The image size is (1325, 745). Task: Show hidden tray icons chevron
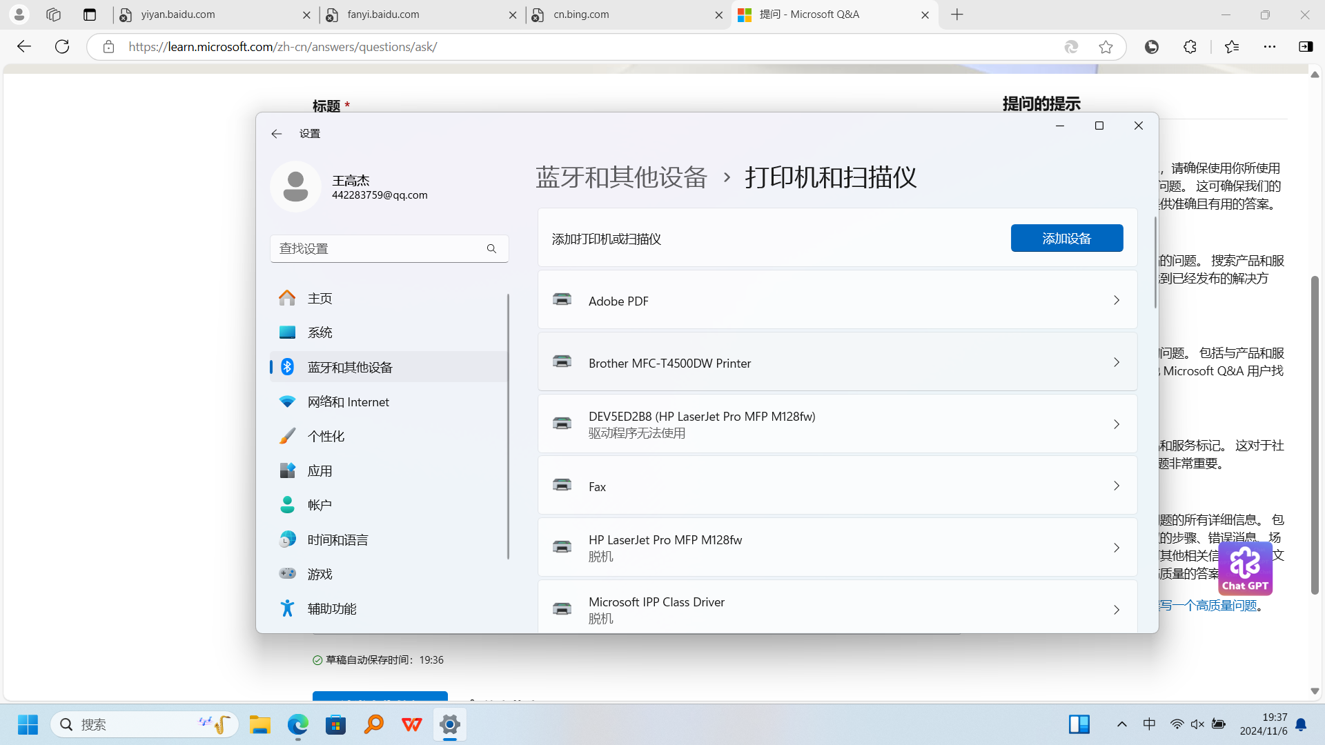[x=1122, y=724]
